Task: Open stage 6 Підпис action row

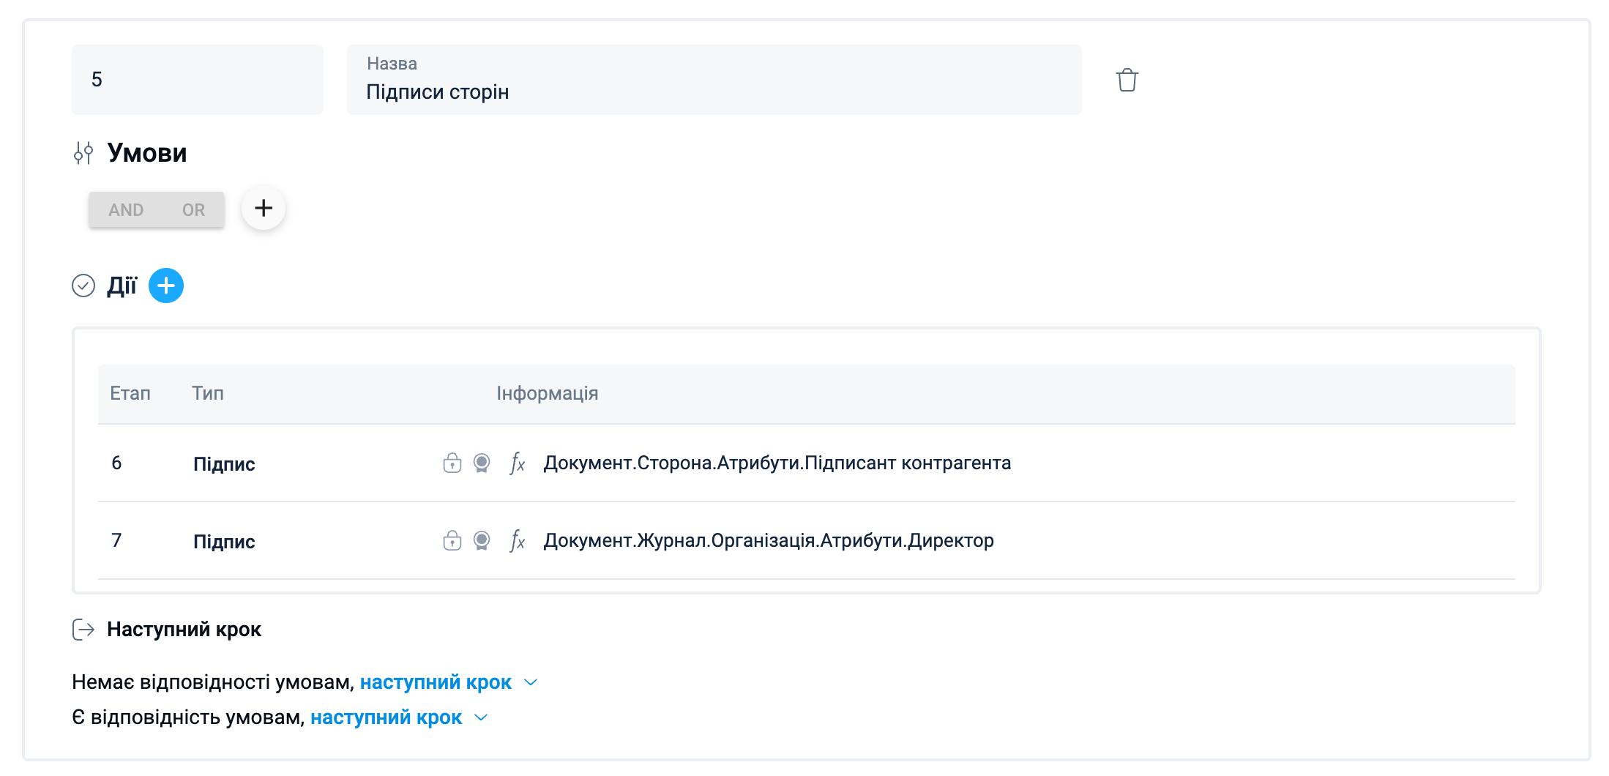Action: coord(224,464)
